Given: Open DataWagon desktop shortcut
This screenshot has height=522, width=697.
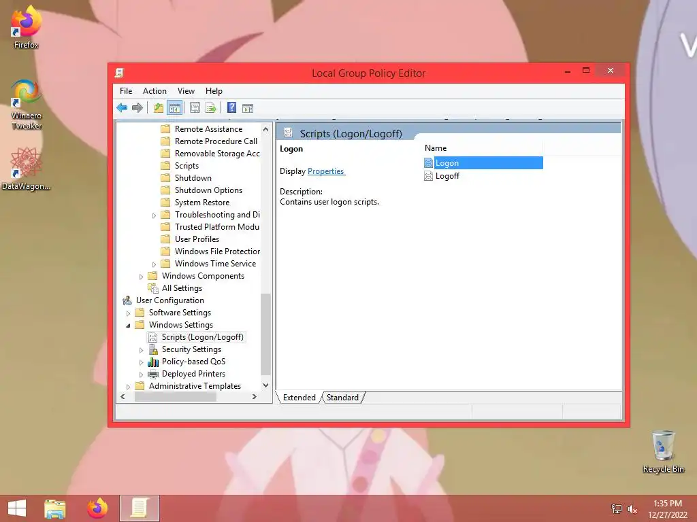Looking at the screenshot, I should [x=26, y=169].
